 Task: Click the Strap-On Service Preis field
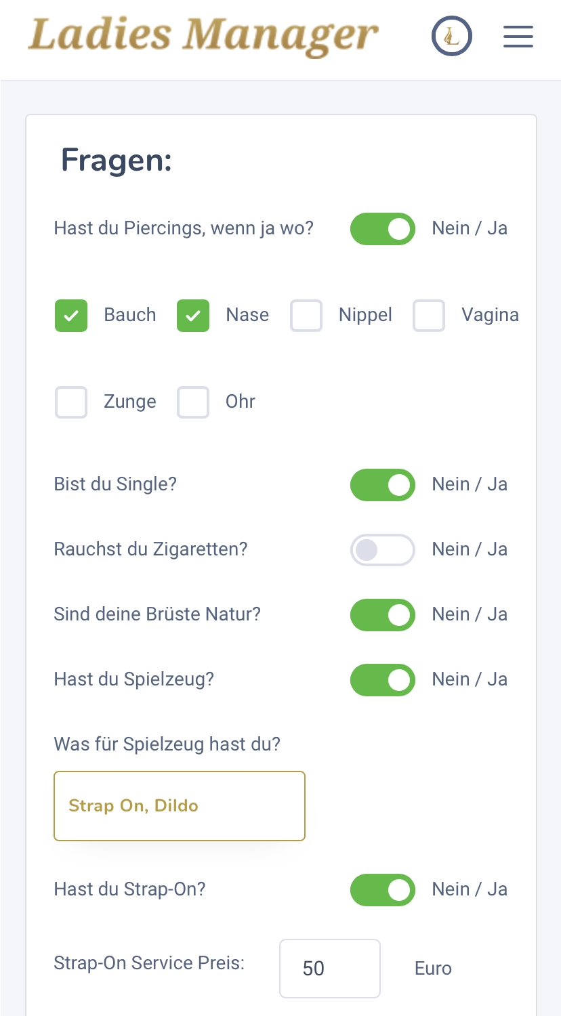330,969
